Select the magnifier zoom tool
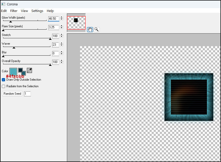This screenshot has height=162, width=221. point(96,30)
